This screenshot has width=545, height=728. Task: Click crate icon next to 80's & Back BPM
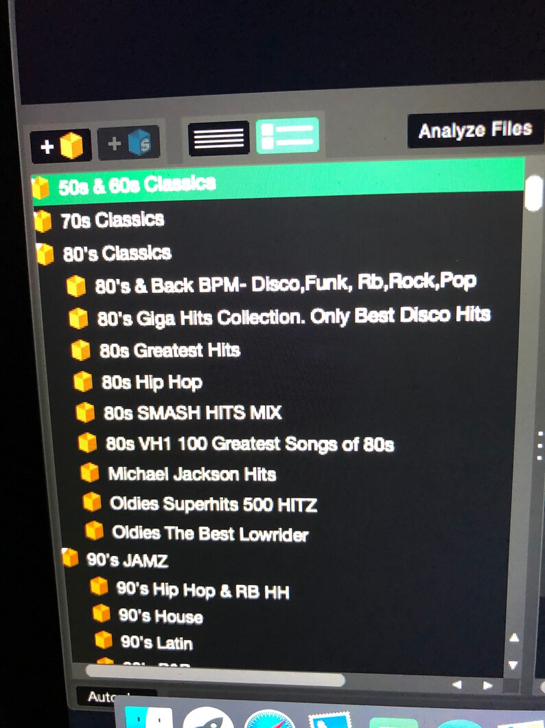[76, 286]
